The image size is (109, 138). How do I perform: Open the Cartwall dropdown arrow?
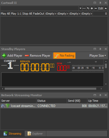[80, 8]
